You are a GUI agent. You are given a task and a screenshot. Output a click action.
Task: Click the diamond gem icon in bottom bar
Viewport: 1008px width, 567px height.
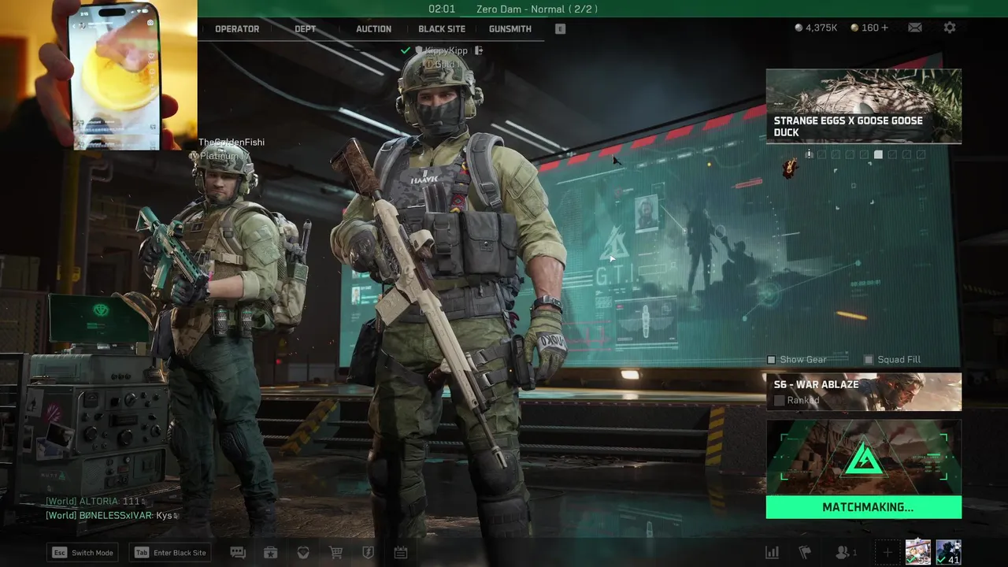tap(303, 553)
